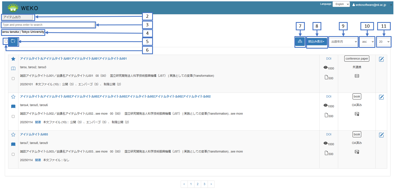The height and width of the screenshot is (191, 395).
Task: Click the add-to-folder icon button
Action: pyautogui.click(x=13, y=41)
